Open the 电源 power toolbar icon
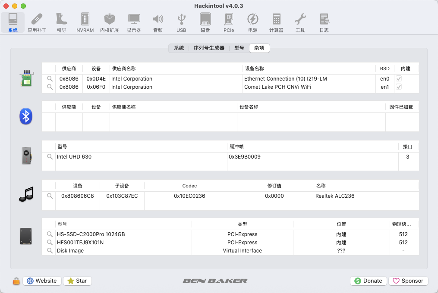This screenshot has height=293, width=438. pyautogui.click(x=253, y=22)
